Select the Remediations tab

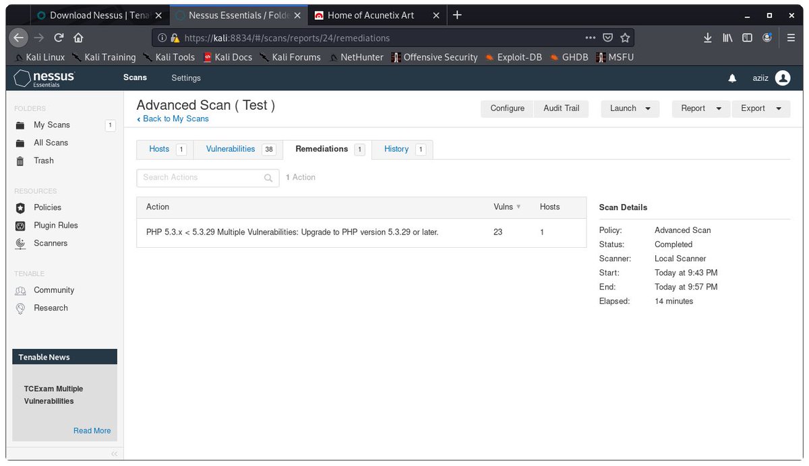[x=327, y=149]
